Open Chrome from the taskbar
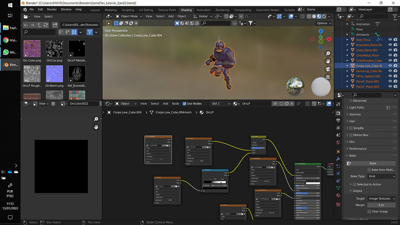This screenshot has width=400, height=225. pos(10,40)
